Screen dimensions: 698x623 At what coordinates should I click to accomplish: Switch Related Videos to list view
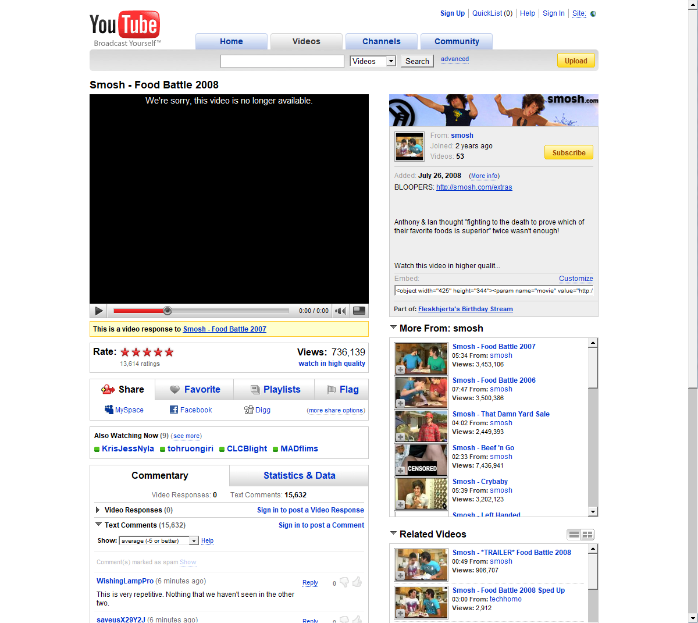(574, 535)
